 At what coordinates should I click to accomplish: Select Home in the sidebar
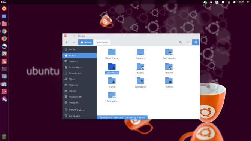tap(79, 55)
